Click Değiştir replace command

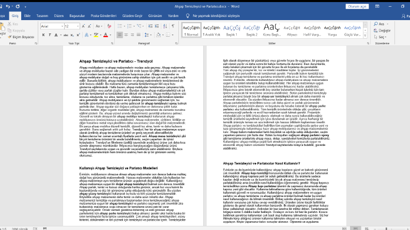coord(382,30)
